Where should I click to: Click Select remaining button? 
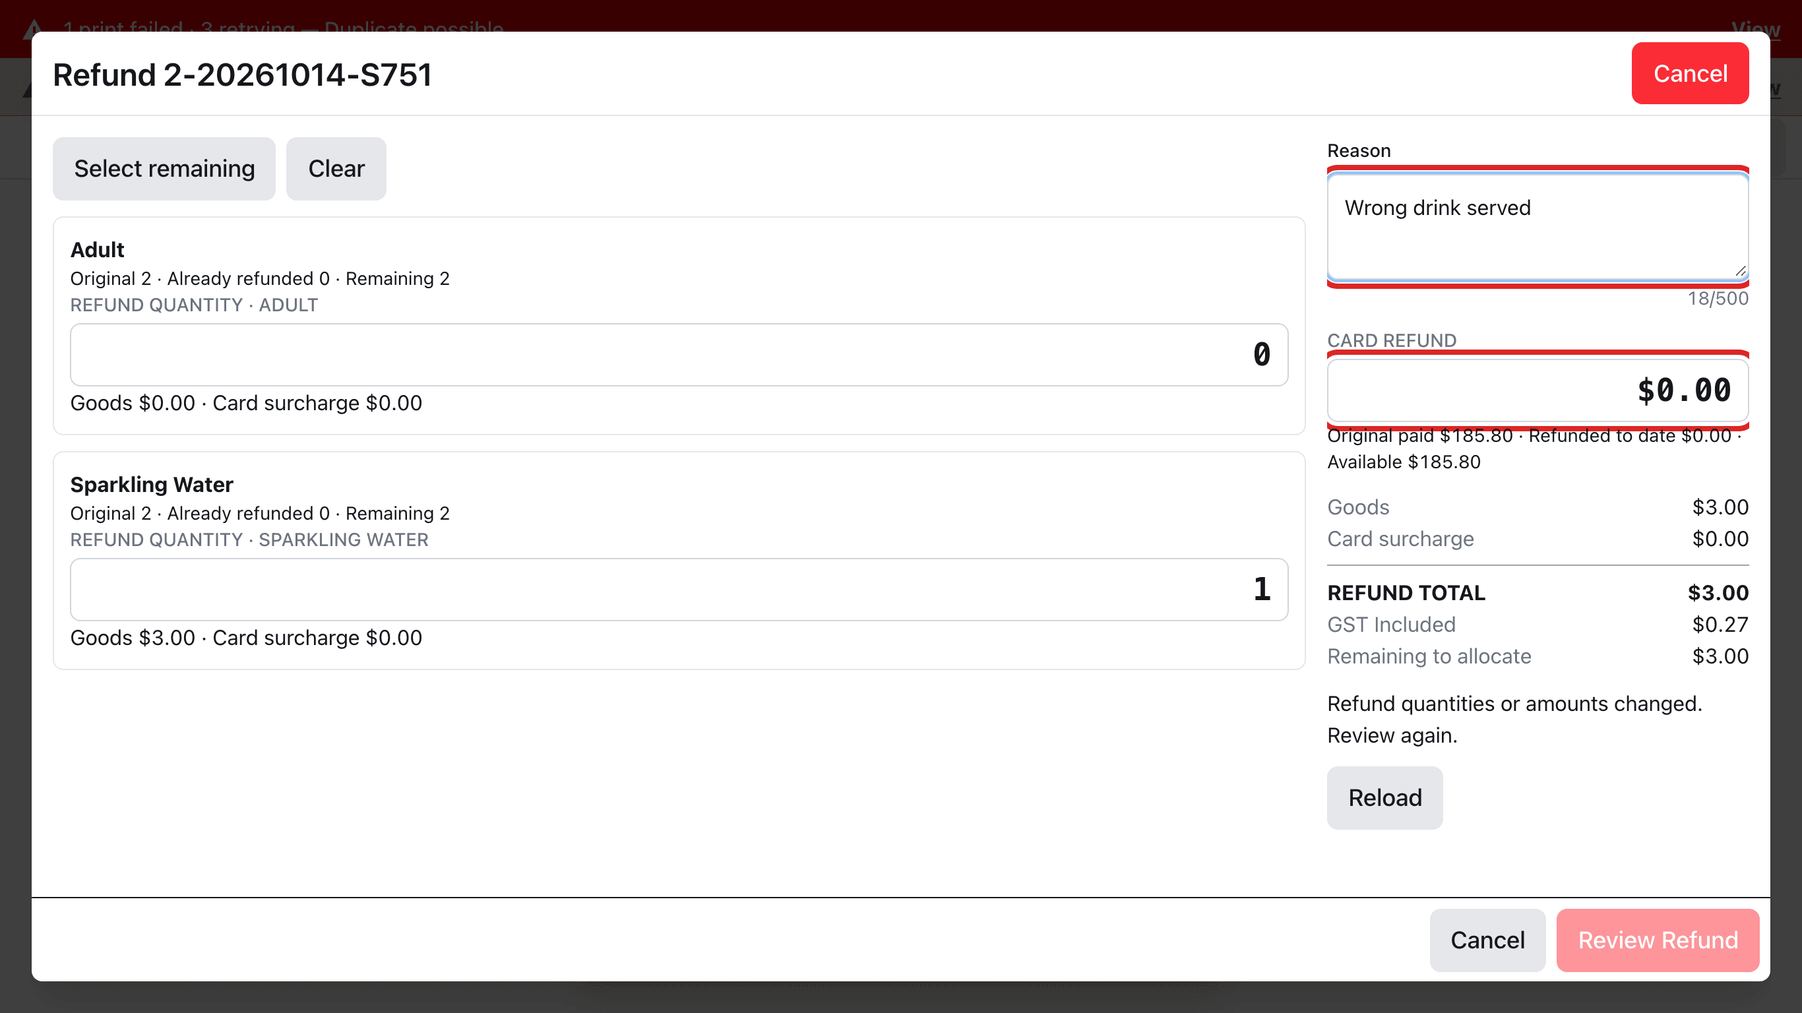164,169
